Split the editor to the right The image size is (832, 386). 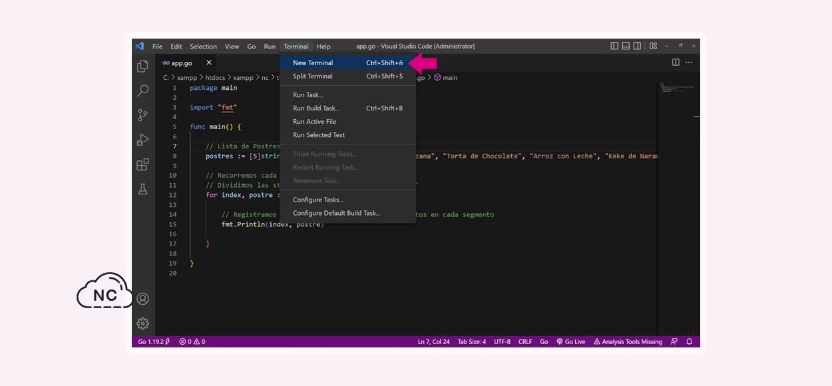676,62
